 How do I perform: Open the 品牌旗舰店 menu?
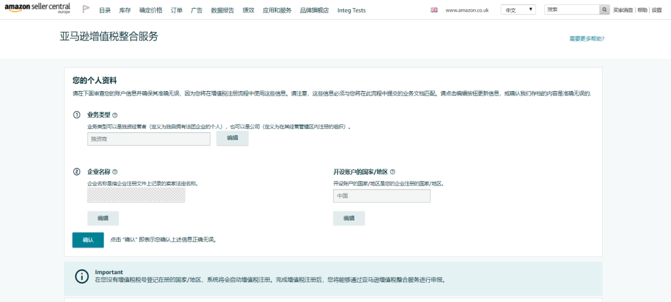[x=314, y=11]
